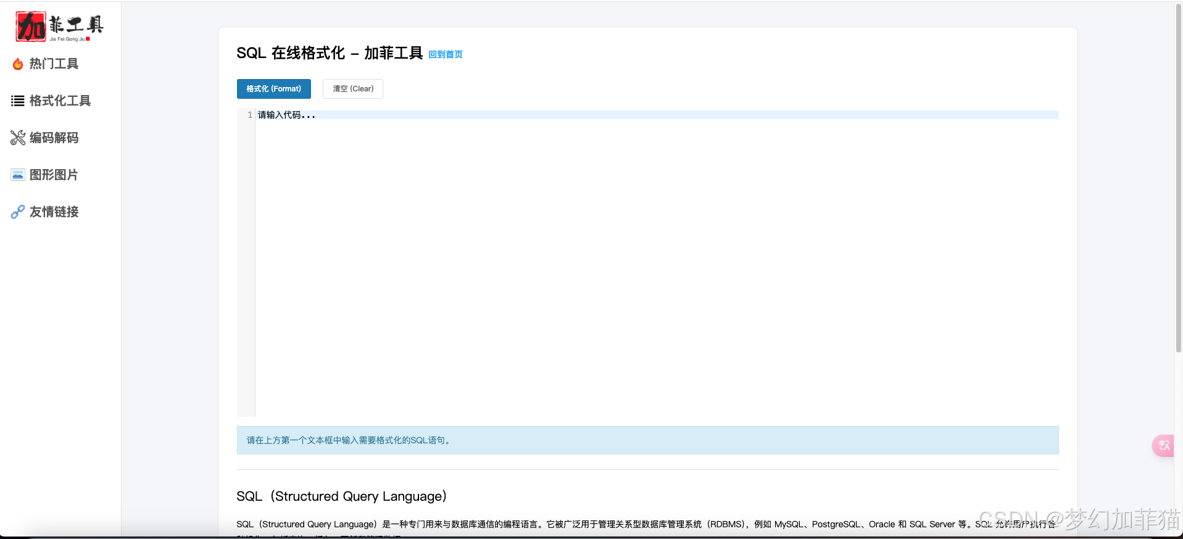Click the wrench icon beside 编码解码
The width and height of the screenshot is (1183, 539).
click(x=18, y=138)
